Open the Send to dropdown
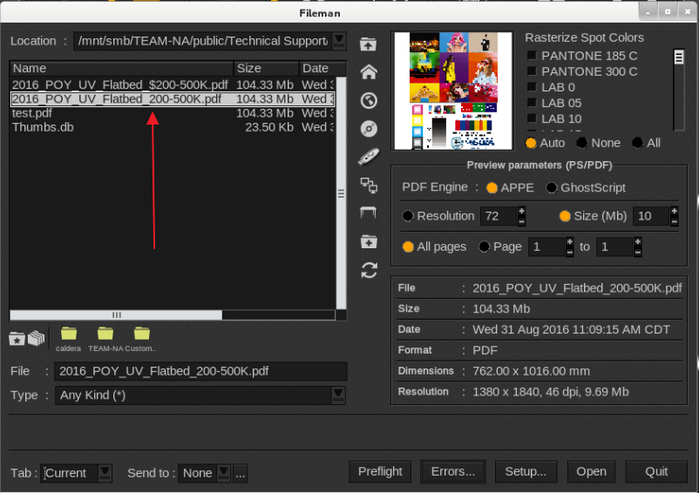Image resolution: width=699 pixels, height=493 pixels. [223, 473]
